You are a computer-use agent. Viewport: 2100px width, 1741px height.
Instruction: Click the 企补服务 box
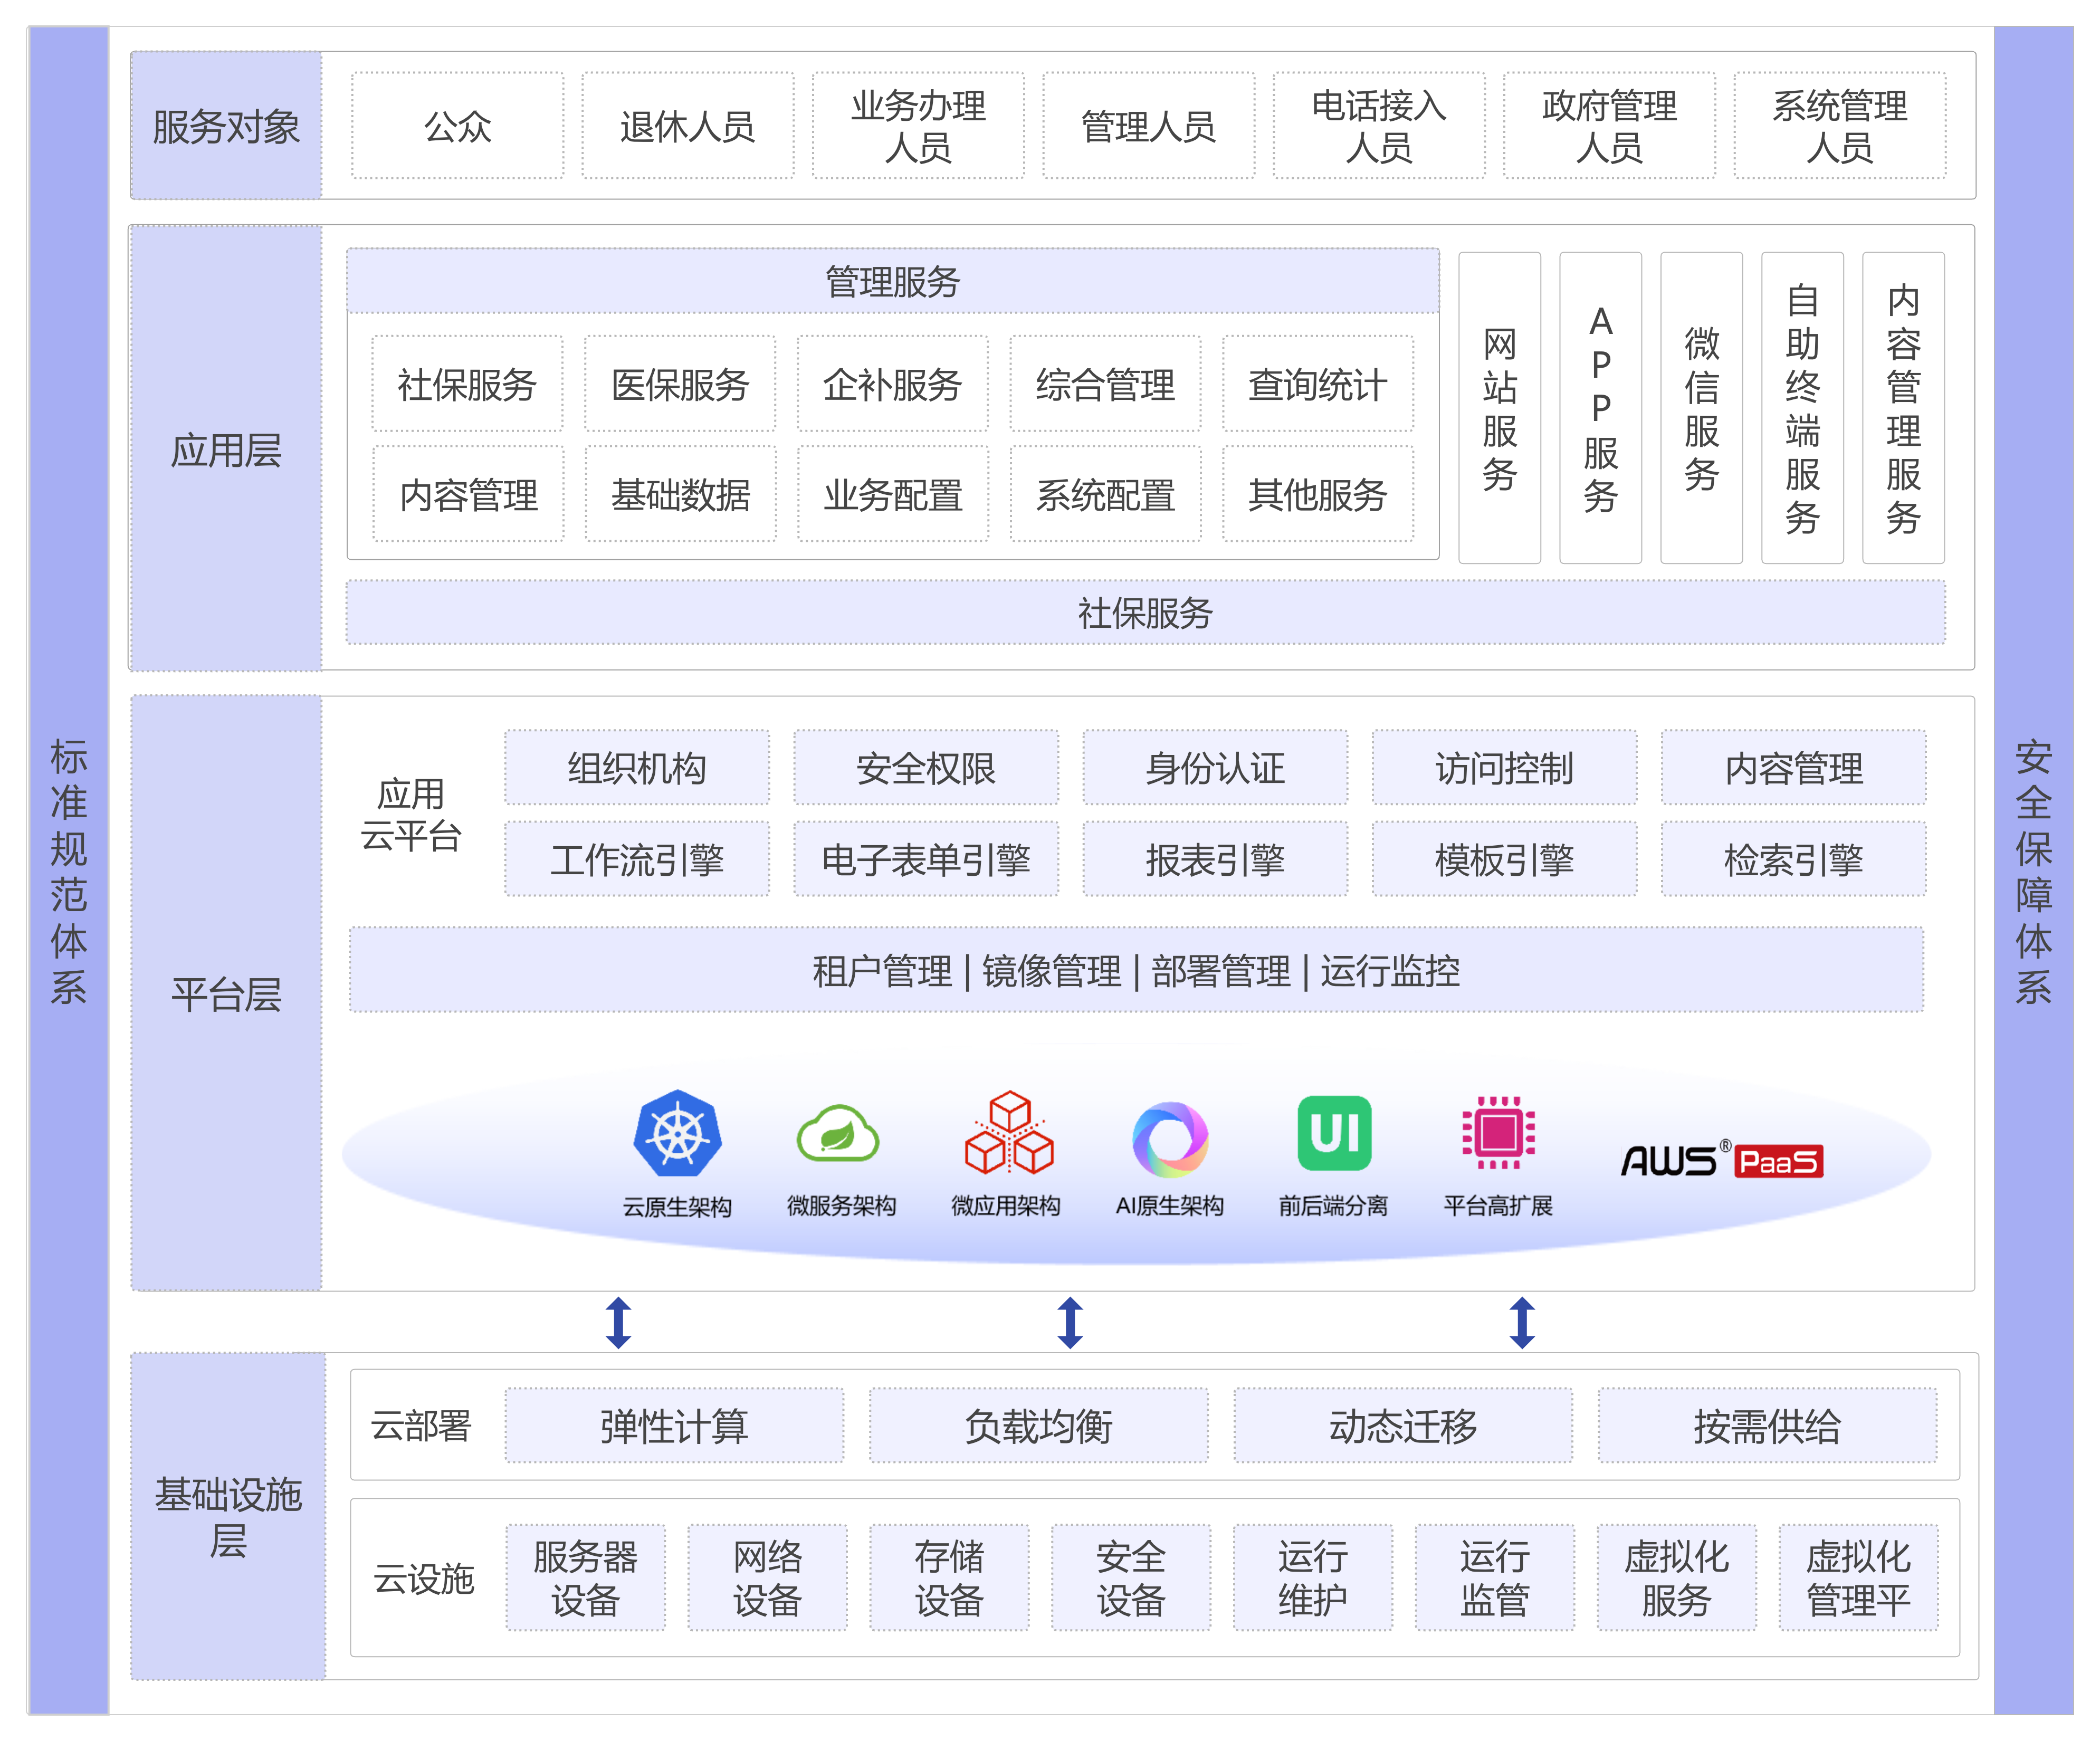click(893, 384)
